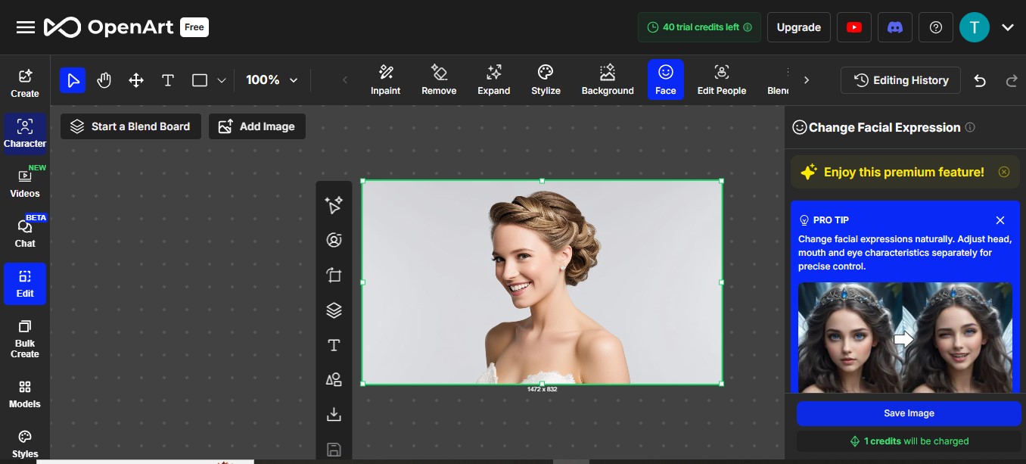The height and width of the screenshot is (464, 1026).
Task: Dismiss the PRO TIP panel
Action: pyautogui.click(x=1000, y=220)
